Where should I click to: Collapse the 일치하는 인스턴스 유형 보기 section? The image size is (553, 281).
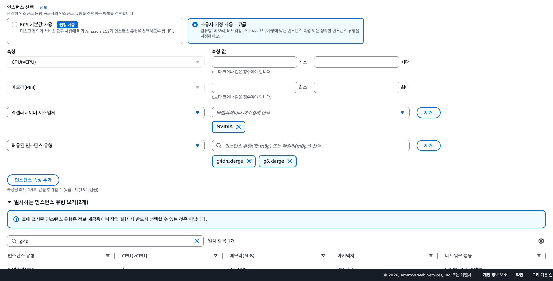click(9, 202)
